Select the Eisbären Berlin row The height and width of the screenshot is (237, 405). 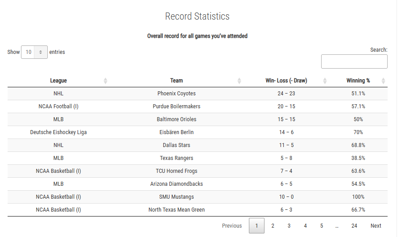197,132
